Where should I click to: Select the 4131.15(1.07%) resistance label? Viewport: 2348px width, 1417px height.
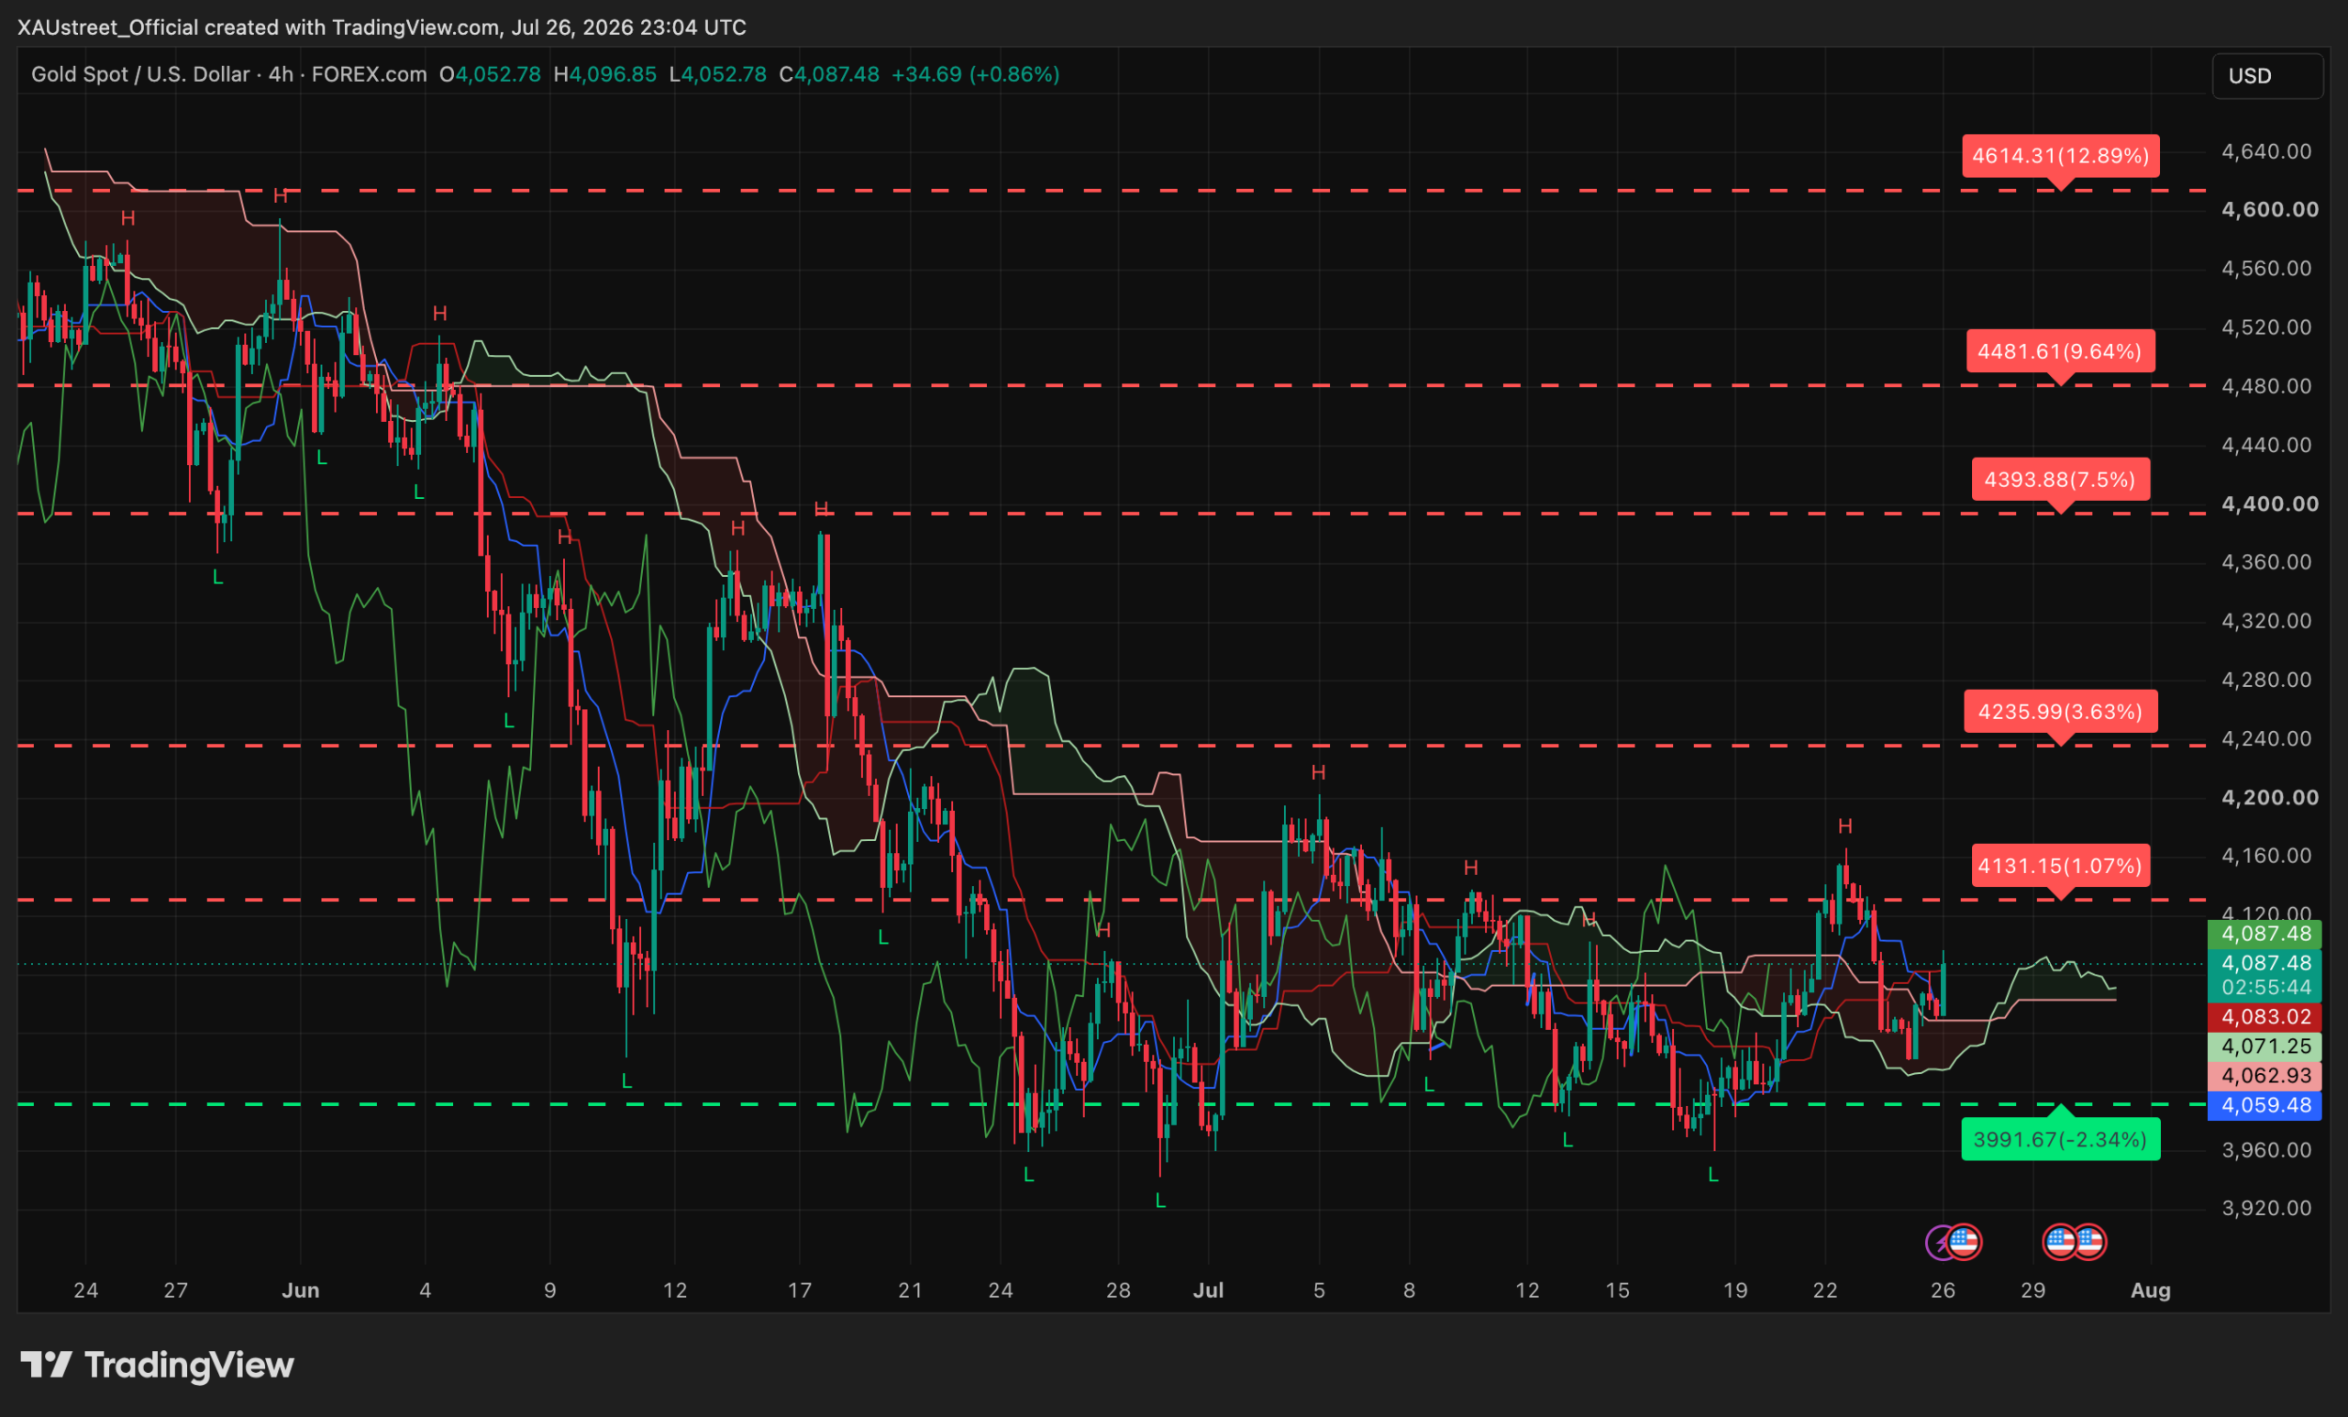click(2060, 866)
